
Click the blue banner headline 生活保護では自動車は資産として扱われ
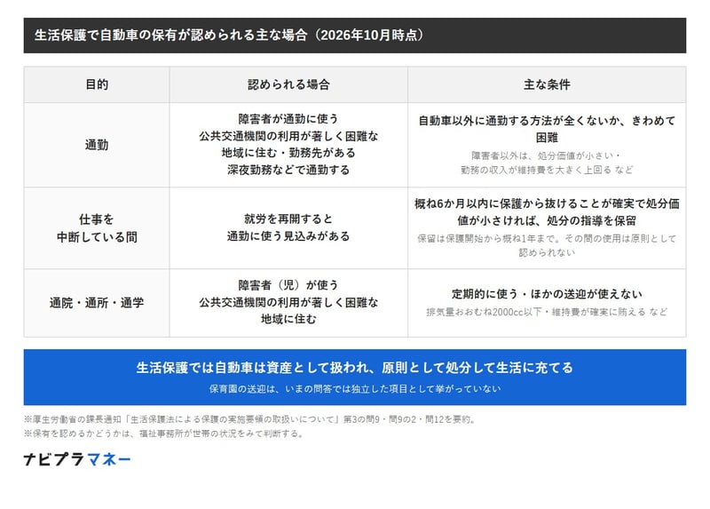354,368
